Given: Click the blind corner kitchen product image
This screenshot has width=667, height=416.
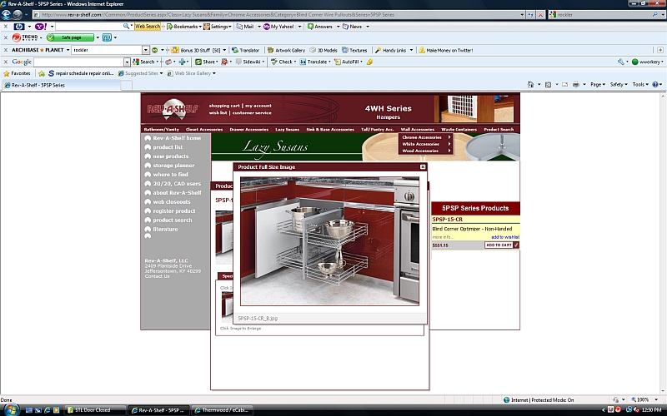Looking at the screenshot, I should tap(329, 241).
